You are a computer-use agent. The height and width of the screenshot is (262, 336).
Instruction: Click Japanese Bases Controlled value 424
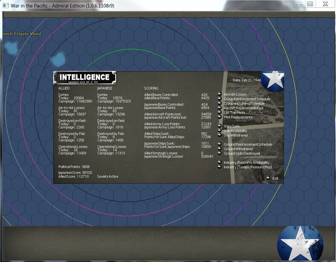(204, 104)
